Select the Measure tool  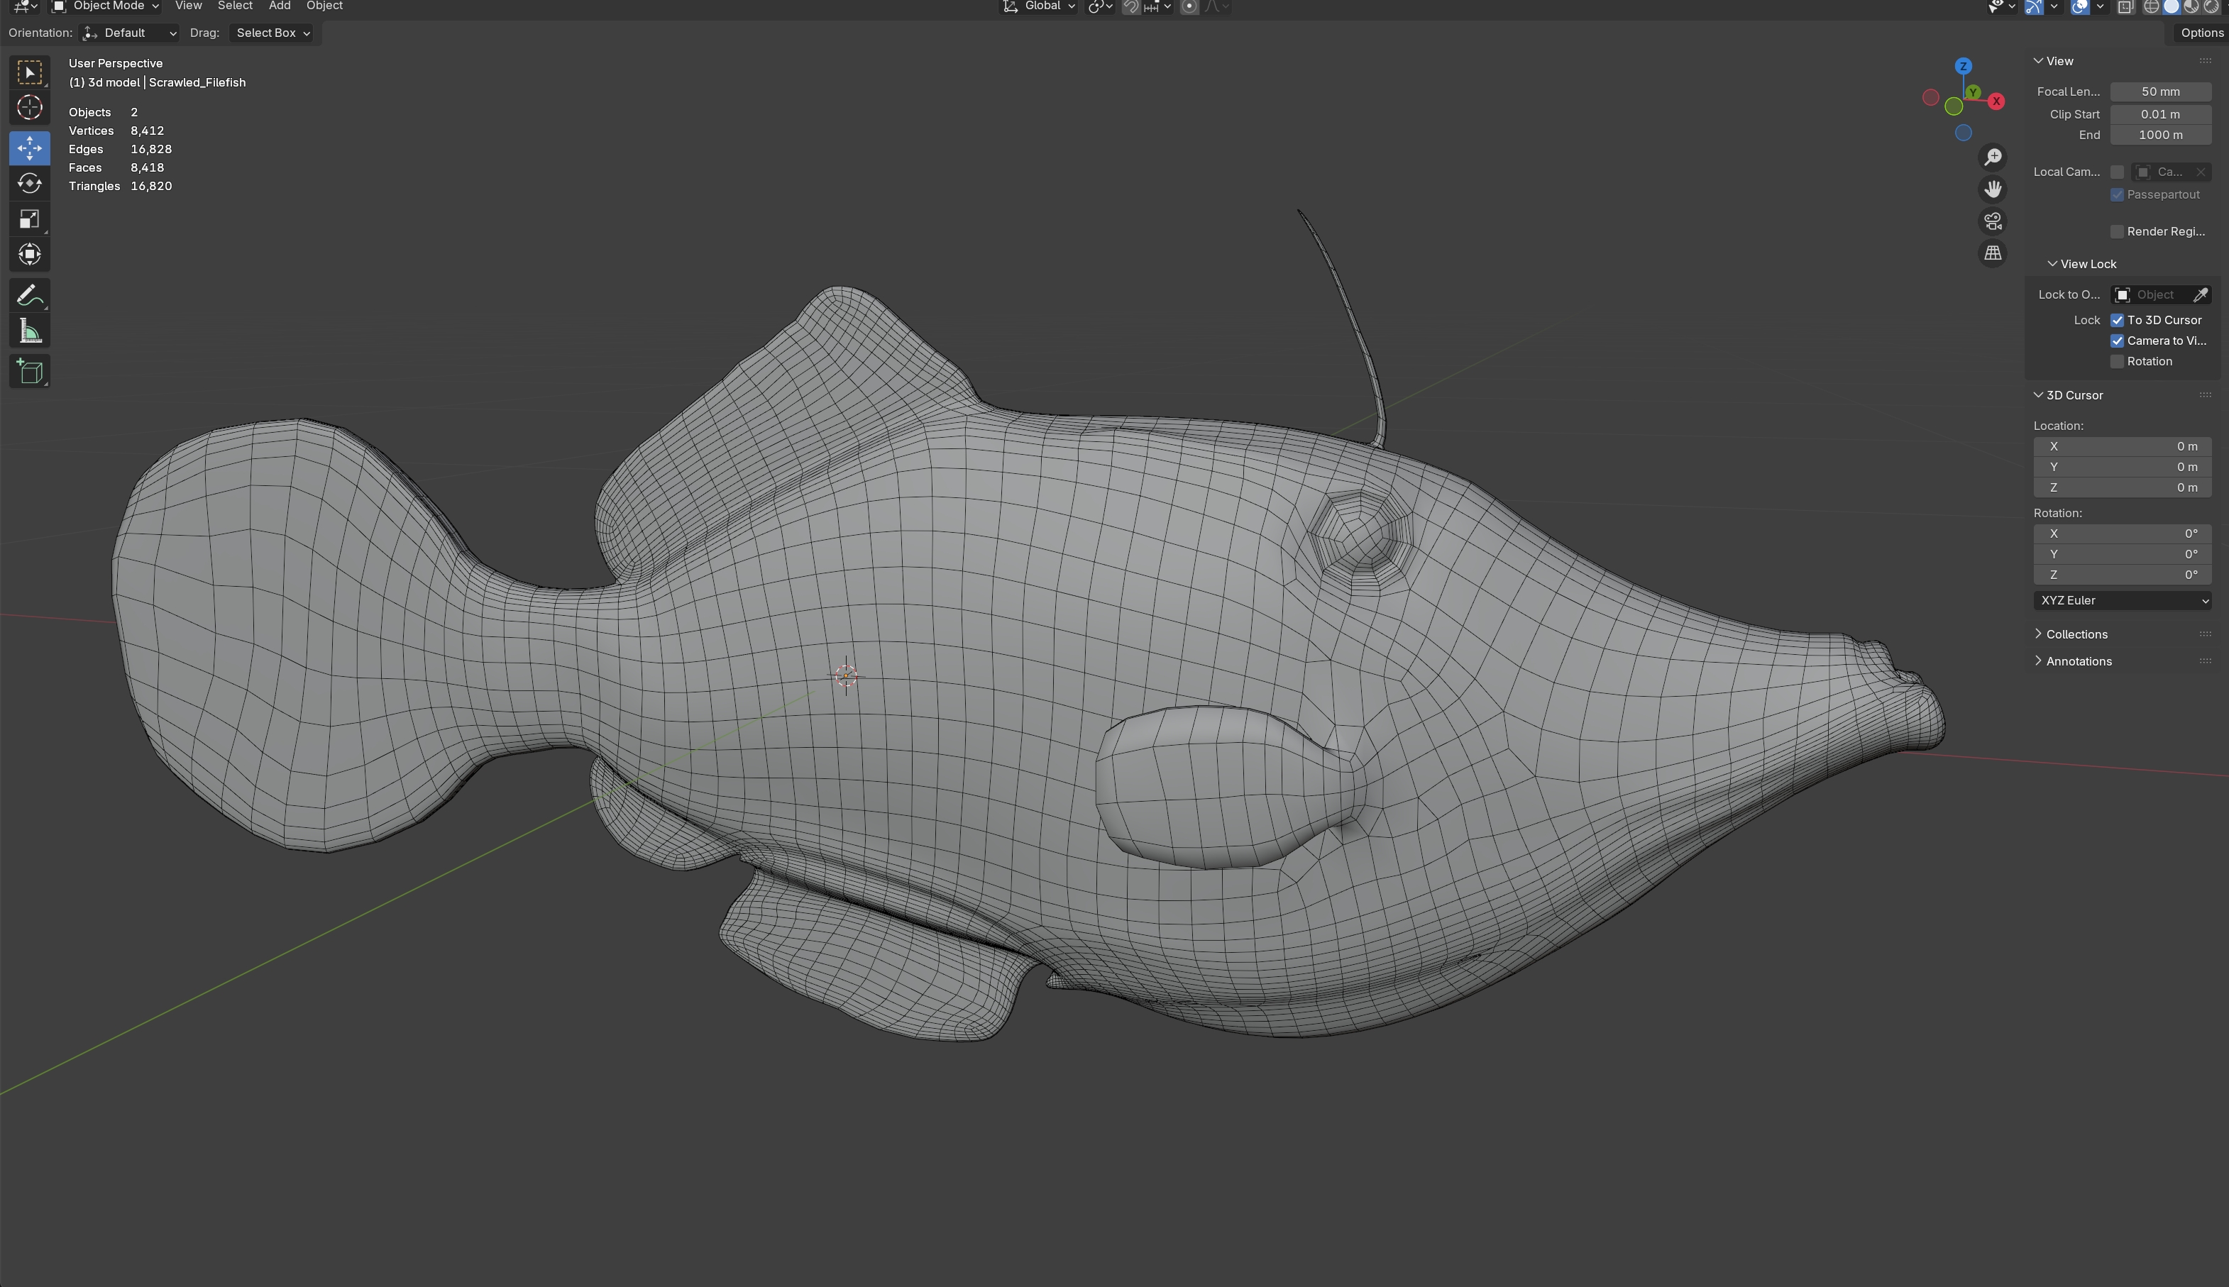coord(29,332)
